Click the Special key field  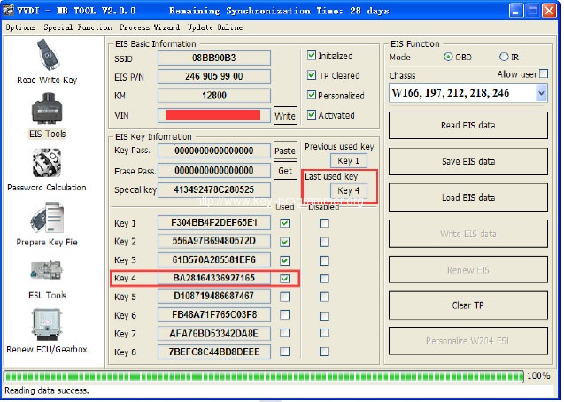pyautogui.click(x=214, y=189)
